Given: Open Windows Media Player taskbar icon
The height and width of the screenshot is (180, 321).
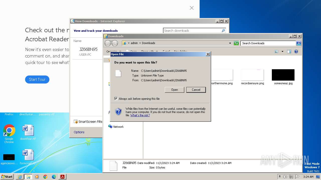Looking at the screenshot, I should 37,177.
